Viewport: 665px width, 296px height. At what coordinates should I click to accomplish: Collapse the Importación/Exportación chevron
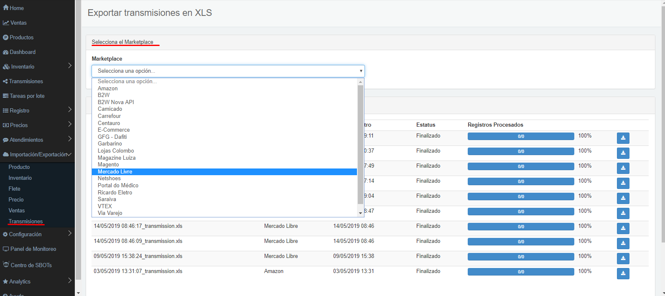69,154
